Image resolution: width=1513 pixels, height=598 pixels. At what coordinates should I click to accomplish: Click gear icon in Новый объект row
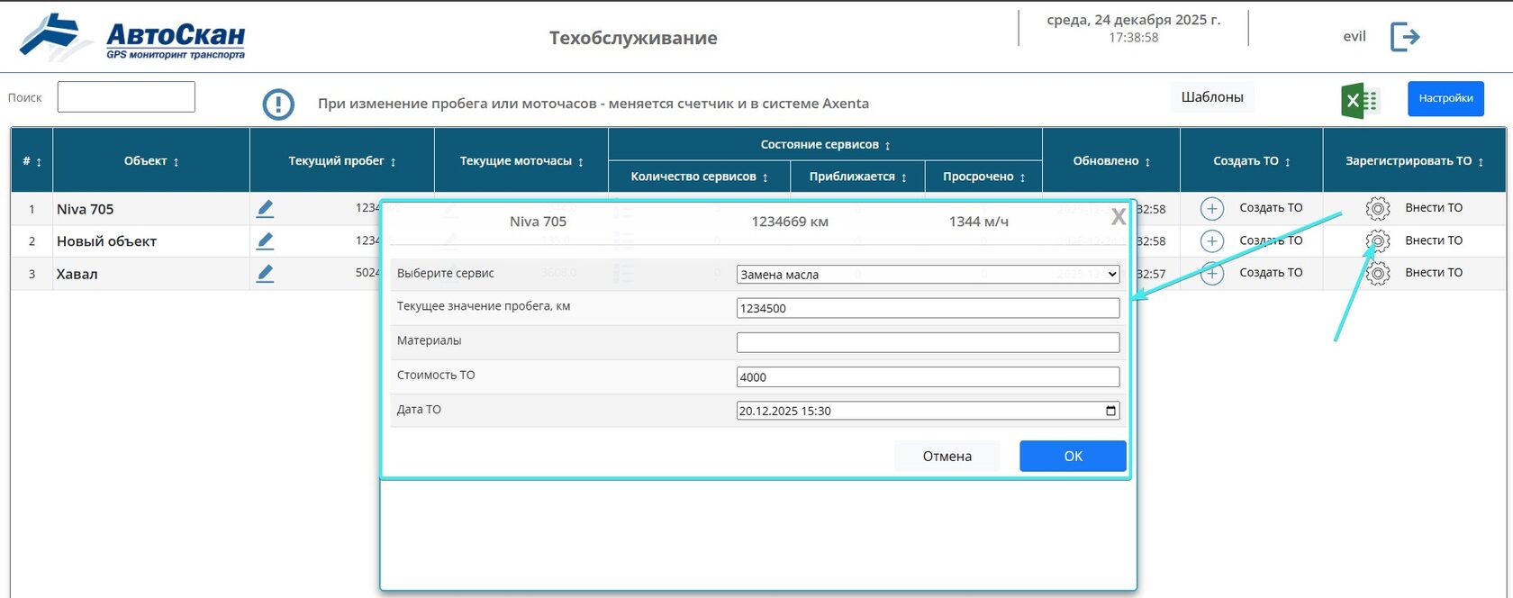point(1377,241)
